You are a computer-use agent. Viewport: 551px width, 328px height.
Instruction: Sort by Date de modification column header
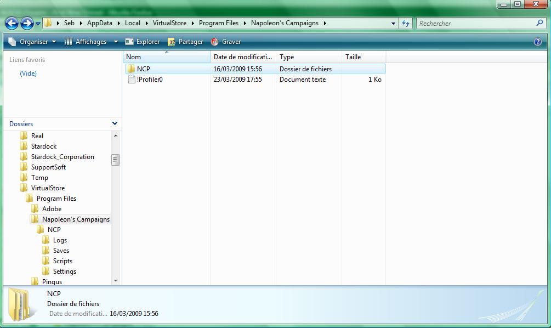(242, 57)
